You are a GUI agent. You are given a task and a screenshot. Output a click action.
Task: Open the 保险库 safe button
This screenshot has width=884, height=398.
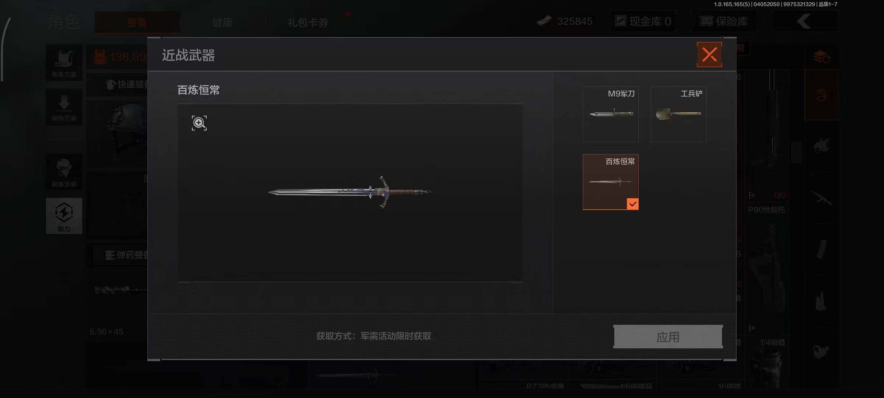(724, 21)
